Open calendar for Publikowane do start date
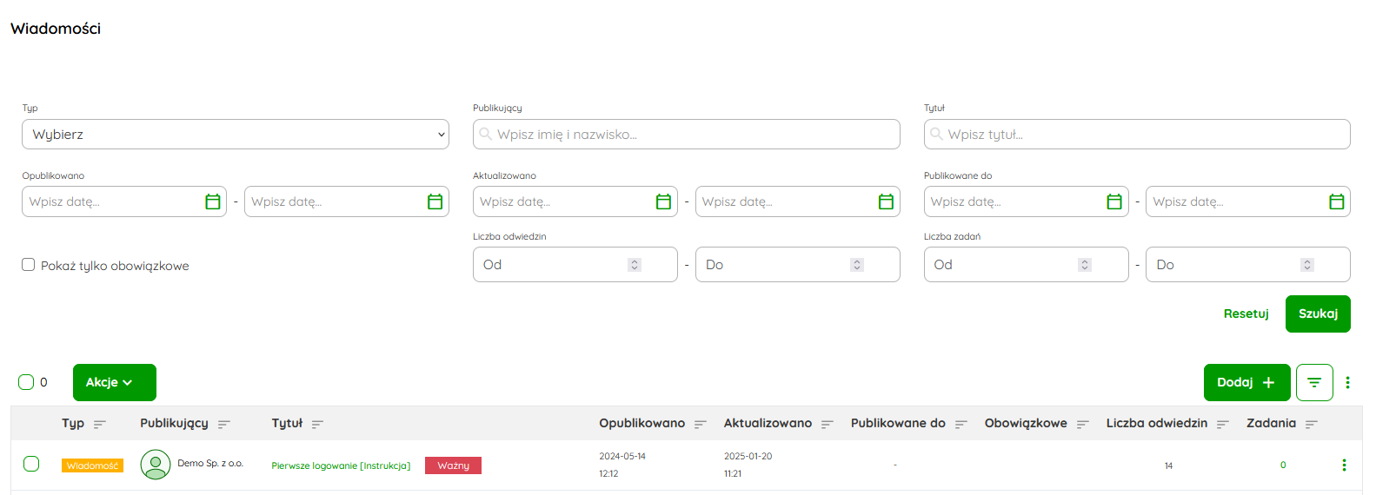 [x=1113, y=201]
